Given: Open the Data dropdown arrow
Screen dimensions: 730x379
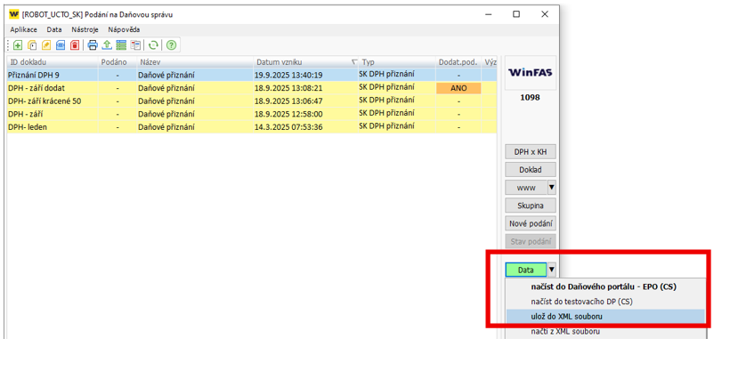Looking at the screenshot, I should [551, 270].
